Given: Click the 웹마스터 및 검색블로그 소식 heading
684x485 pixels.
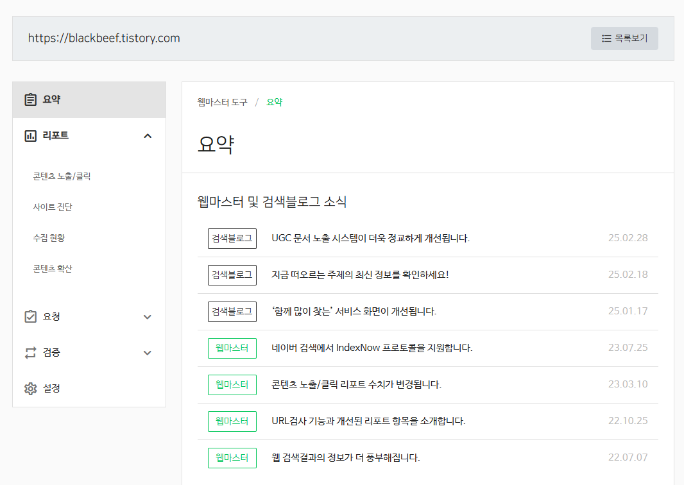Looking at the screenshot, I should [x=272, y=202].
